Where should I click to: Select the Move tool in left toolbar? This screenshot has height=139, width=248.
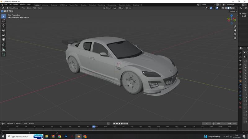[x=4, y=26]
